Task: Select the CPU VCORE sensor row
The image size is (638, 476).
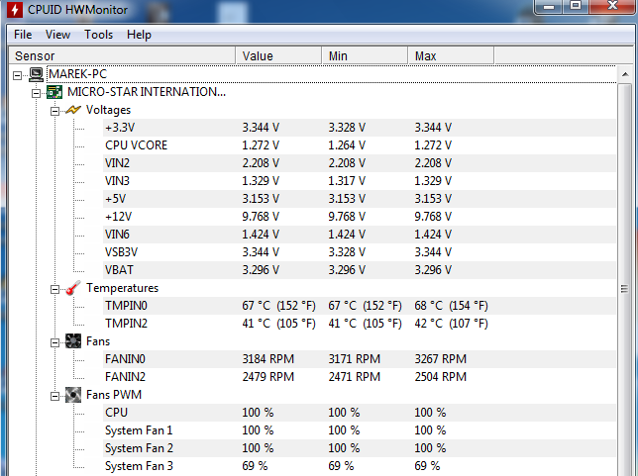Action: click(360, 145)
